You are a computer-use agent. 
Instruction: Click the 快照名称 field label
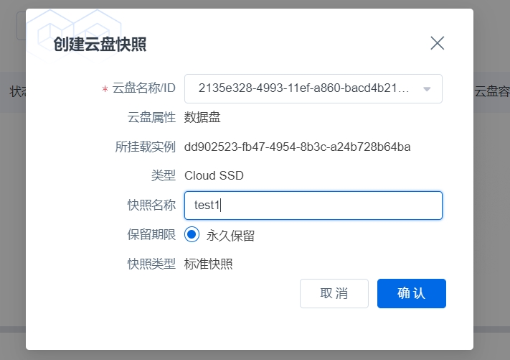pyautogui.click(x=146, y=206)
